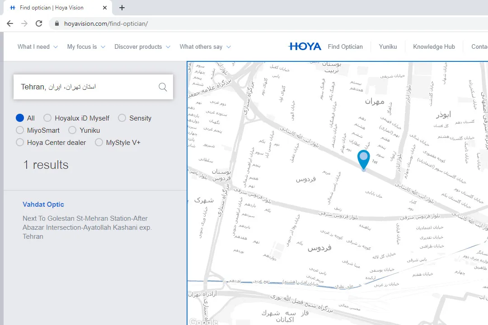Click the browser address bar URL
Viewport: 488px width, 325px height.
tap(106, 23)
